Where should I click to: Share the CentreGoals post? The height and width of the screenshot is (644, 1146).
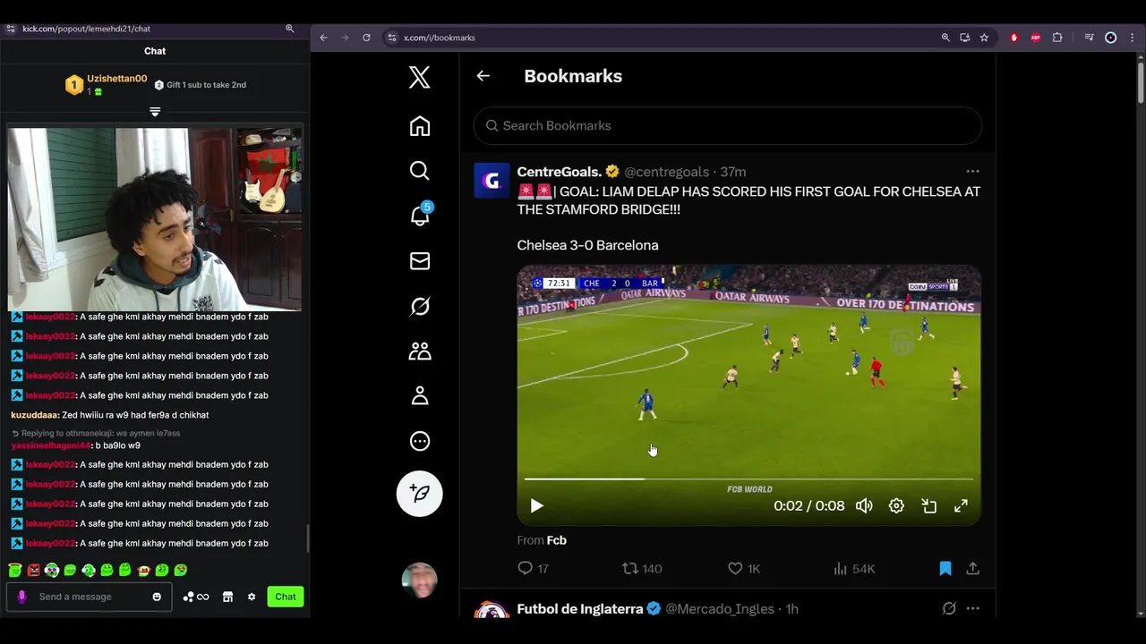(972, 569)
